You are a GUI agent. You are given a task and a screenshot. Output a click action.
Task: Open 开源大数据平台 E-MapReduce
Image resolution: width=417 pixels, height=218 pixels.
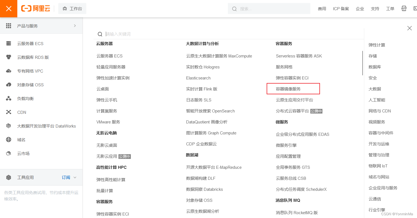214,167
